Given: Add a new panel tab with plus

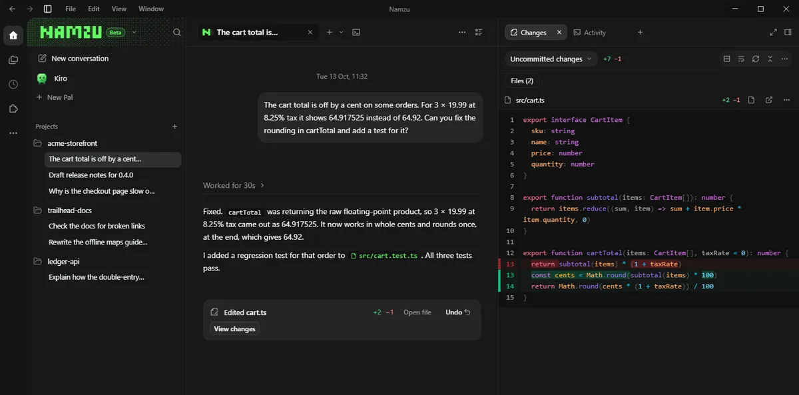Looking at the screenshot, I should click(640, 32).
